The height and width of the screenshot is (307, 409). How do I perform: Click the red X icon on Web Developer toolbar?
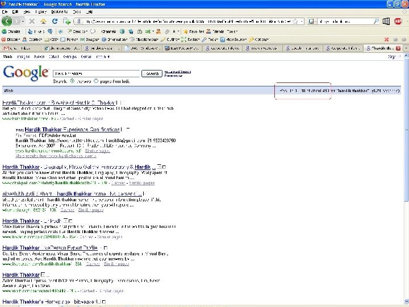pyautogui.click(x=387, y=39)
